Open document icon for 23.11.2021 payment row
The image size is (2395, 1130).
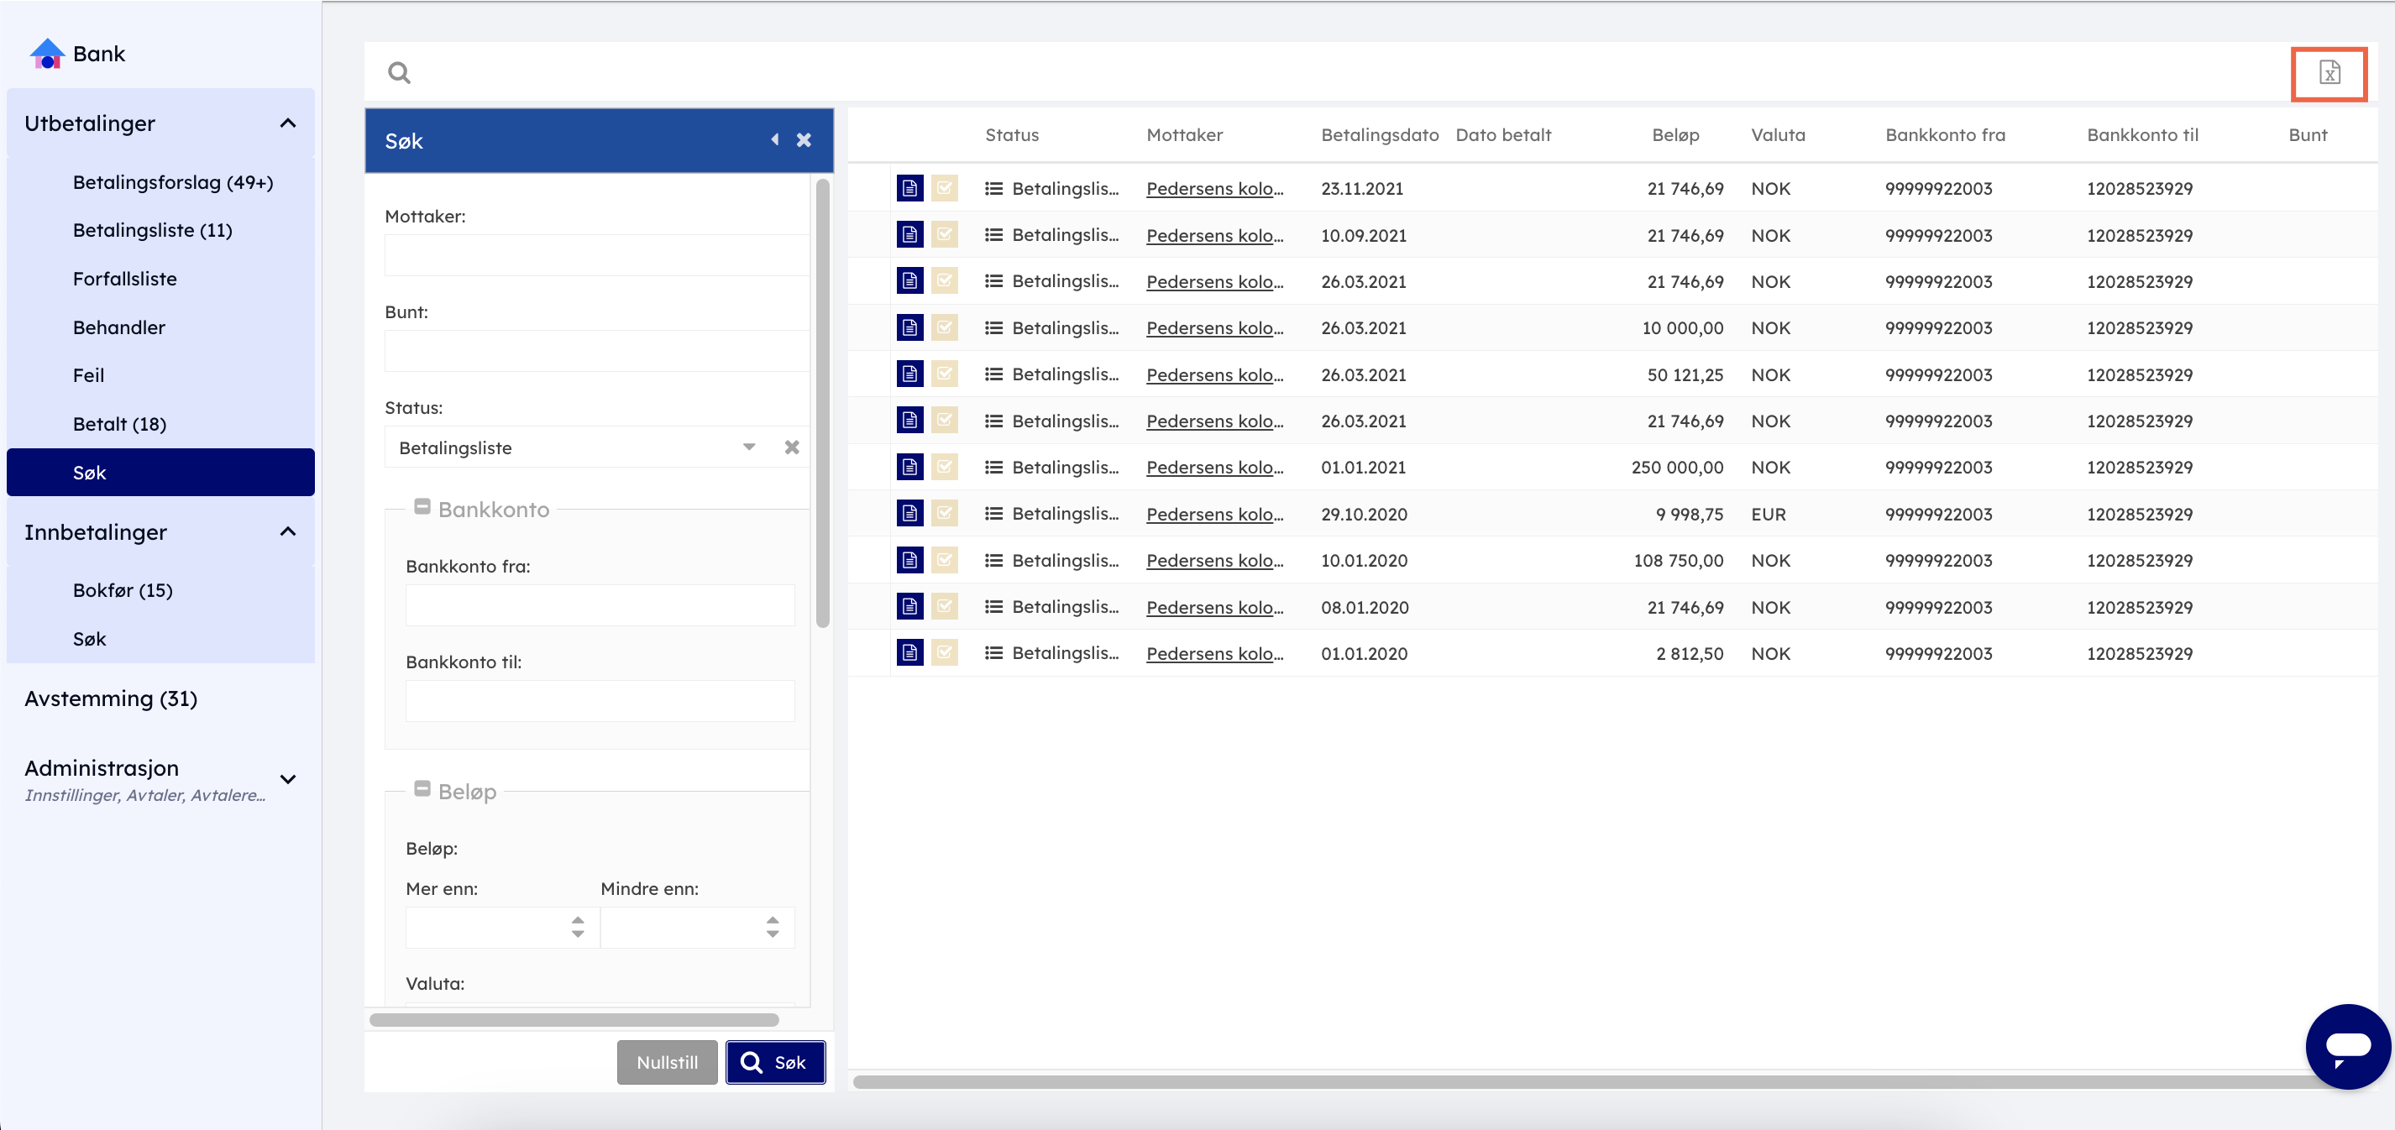click(x=909, y=189)
